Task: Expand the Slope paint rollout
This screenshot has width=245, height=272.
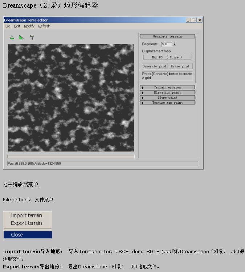Action: [167, 97]
